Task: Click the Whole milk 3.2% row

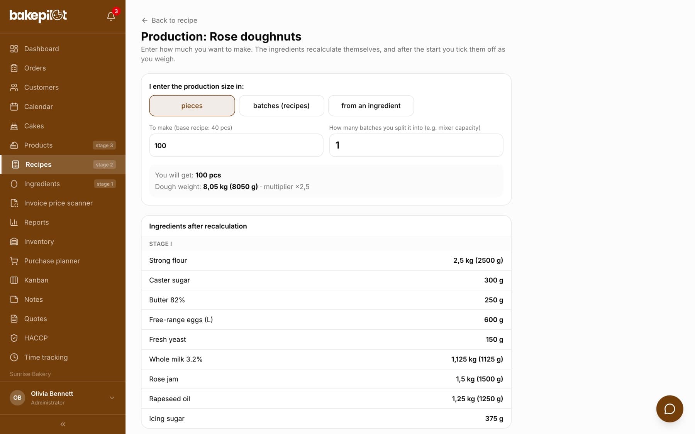Action: (x=326, y=359)
